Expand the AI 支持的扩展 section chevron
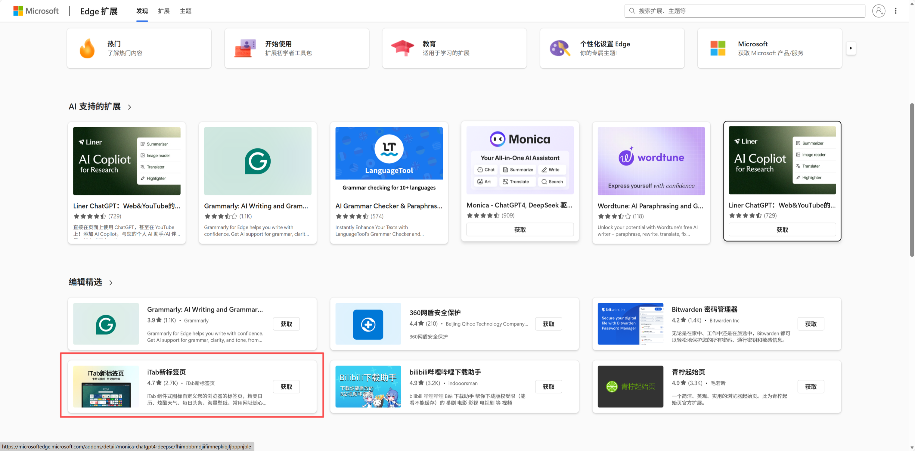The image size is (915, 451). (130, 107)
